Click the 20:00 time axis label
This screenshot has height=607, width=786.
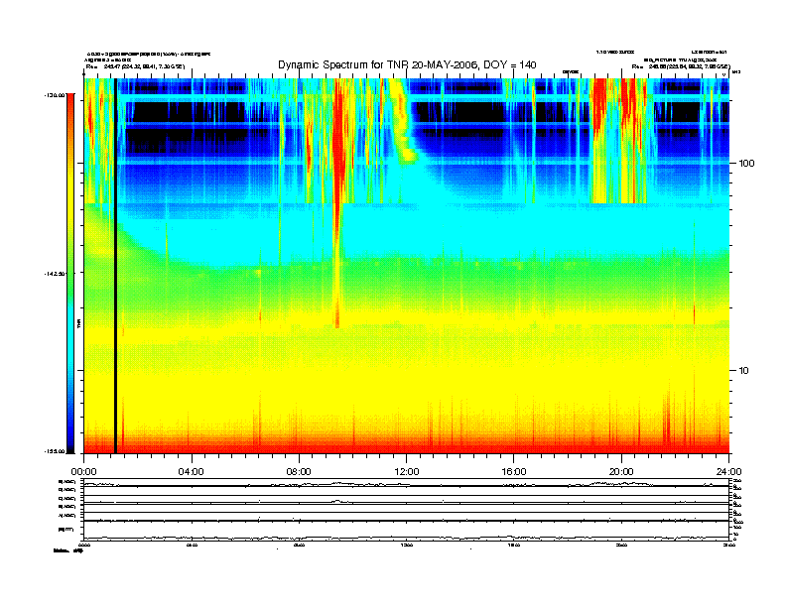621,472
